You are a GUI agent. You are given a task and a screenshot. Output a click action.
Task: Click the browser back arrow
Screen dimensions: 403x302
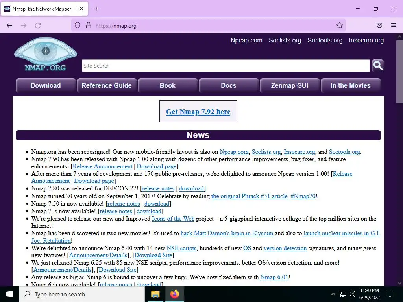9,26
